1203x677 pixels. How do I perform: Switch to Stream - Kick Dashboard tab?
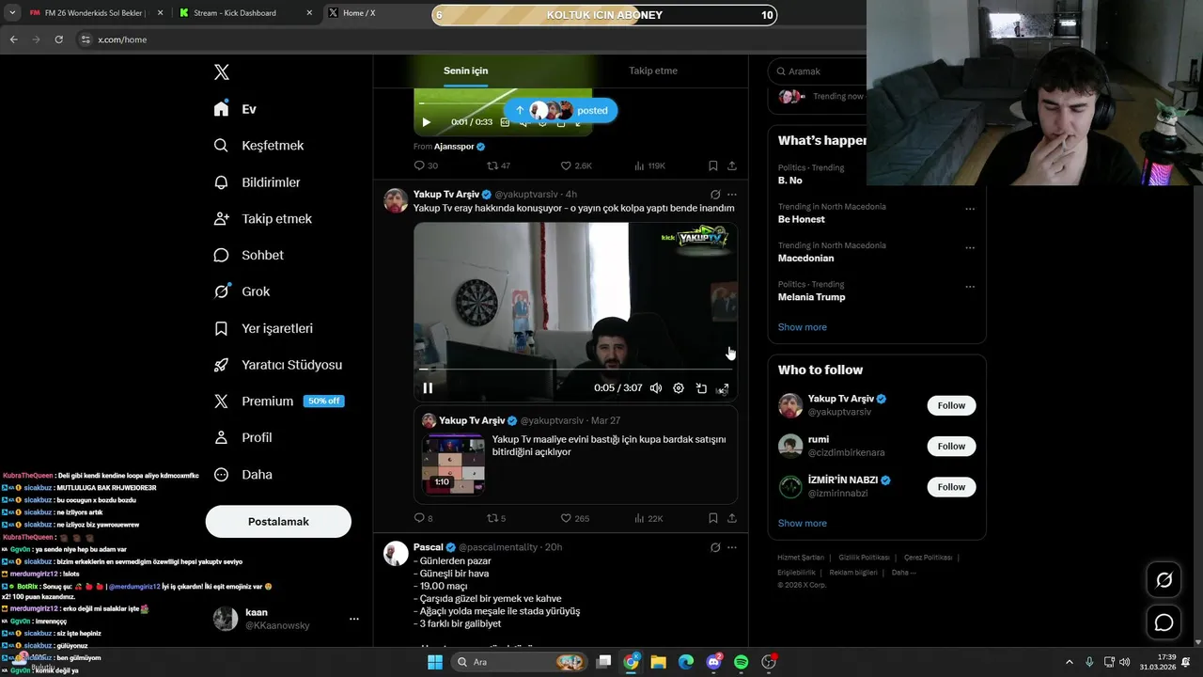pos(246,13)
